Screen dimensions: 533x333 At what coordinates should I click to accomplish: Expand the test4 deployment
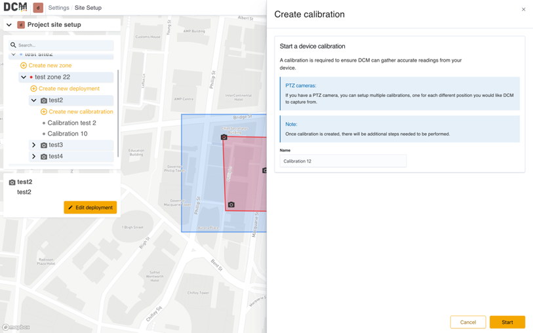pos(33,157)
